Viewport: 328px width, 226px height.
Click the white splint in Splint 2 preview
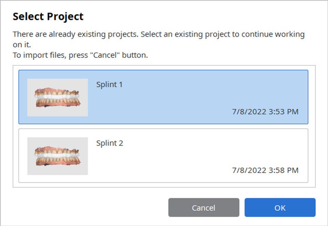[x=57, y=155]
